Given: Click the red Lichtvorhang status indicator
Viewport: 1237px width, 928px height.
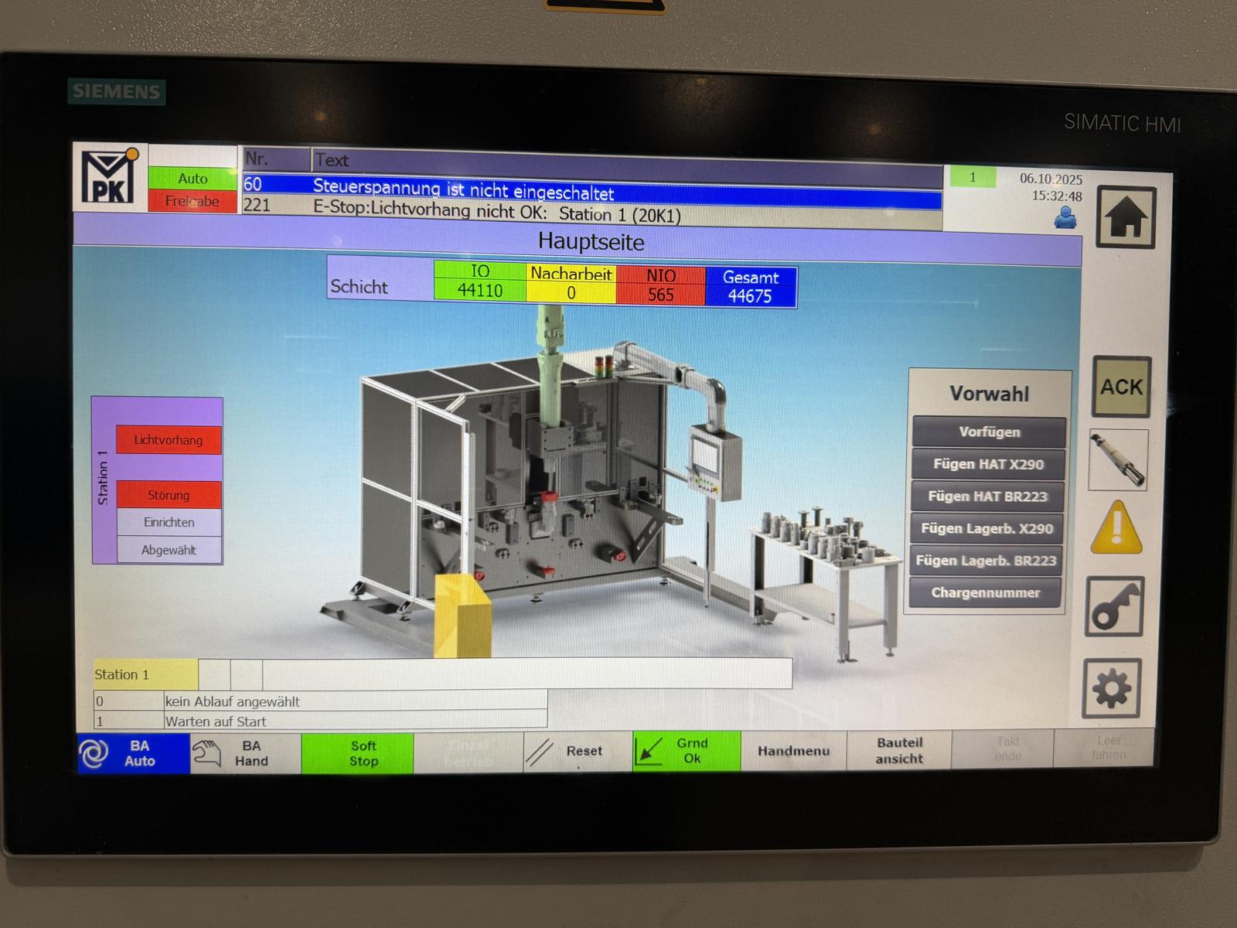Looking at the screenshot, I should click(x=169, y=440).
